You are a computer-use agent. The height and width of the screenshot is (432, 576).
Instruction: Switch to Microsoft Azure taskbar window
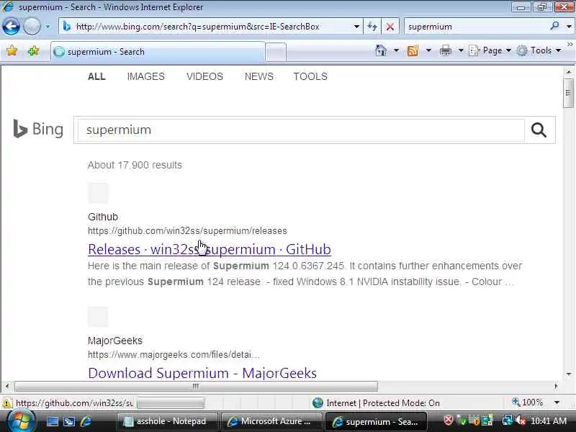[x=272, y=421]
